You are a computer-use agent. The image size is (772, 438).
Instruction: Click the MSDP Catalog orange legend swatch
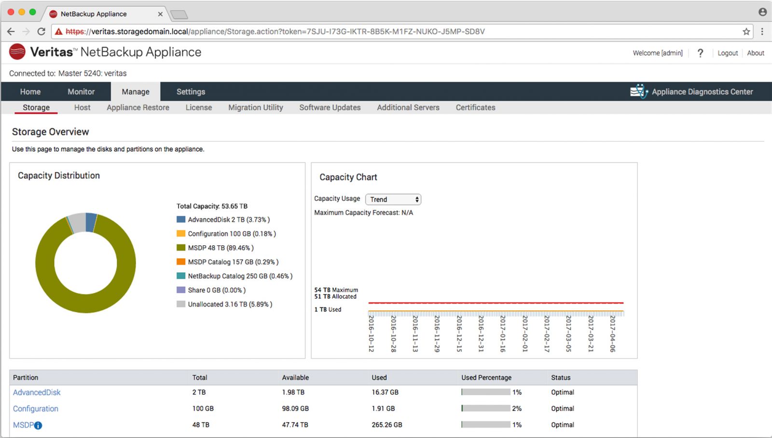click(181, 262)
